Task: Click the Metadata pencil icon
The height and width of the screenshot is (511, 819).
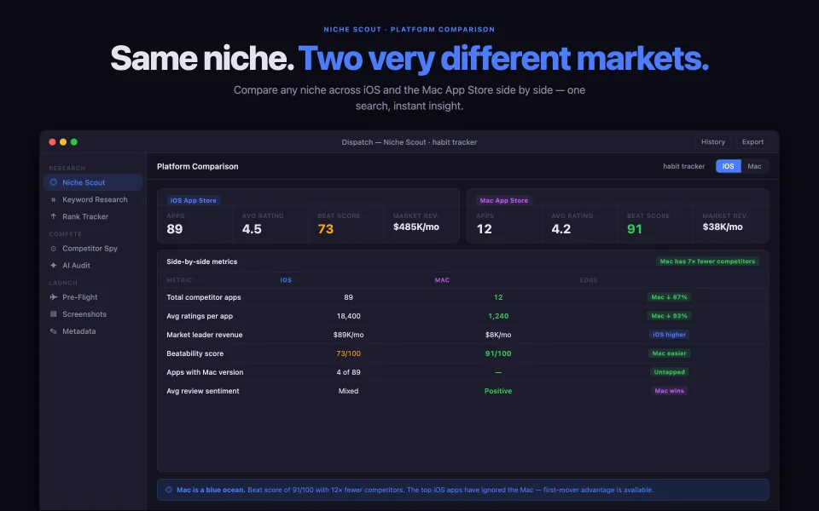Action: tap(53, 331)
